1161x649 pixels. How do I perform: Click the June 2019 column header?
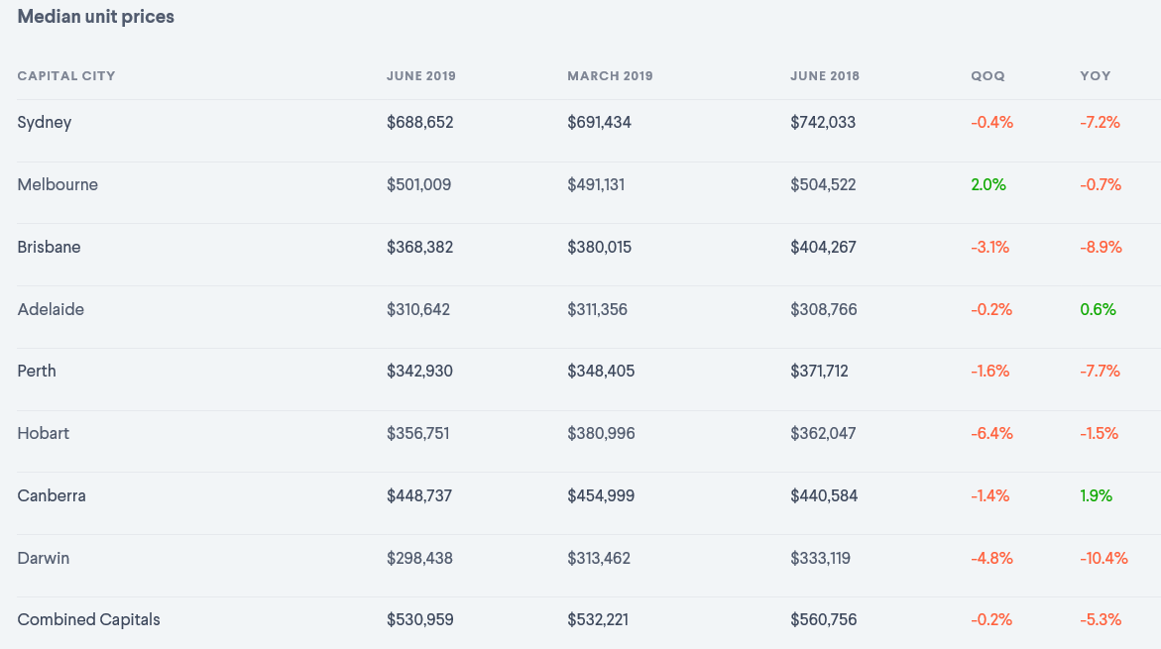pos(421,76)
